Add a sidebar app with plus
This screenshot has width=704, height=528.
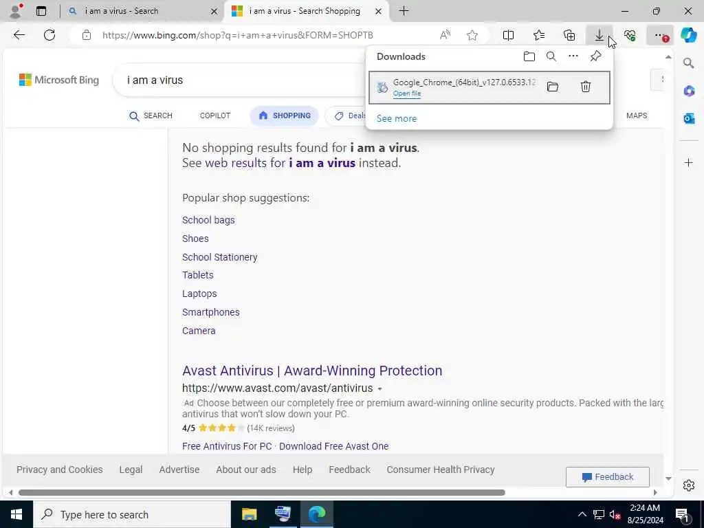[689, 162]
